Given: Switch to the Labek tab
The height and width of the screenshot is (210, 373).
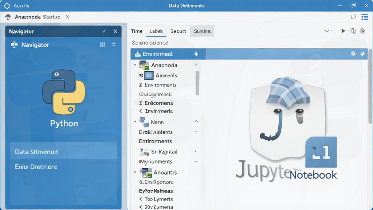Looking at the screenshot, I should [x=156, y=31].
